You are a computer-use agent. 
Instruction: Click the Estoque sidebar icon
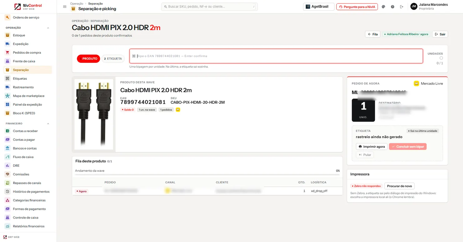pyautogui.click(x=8, y=35)
